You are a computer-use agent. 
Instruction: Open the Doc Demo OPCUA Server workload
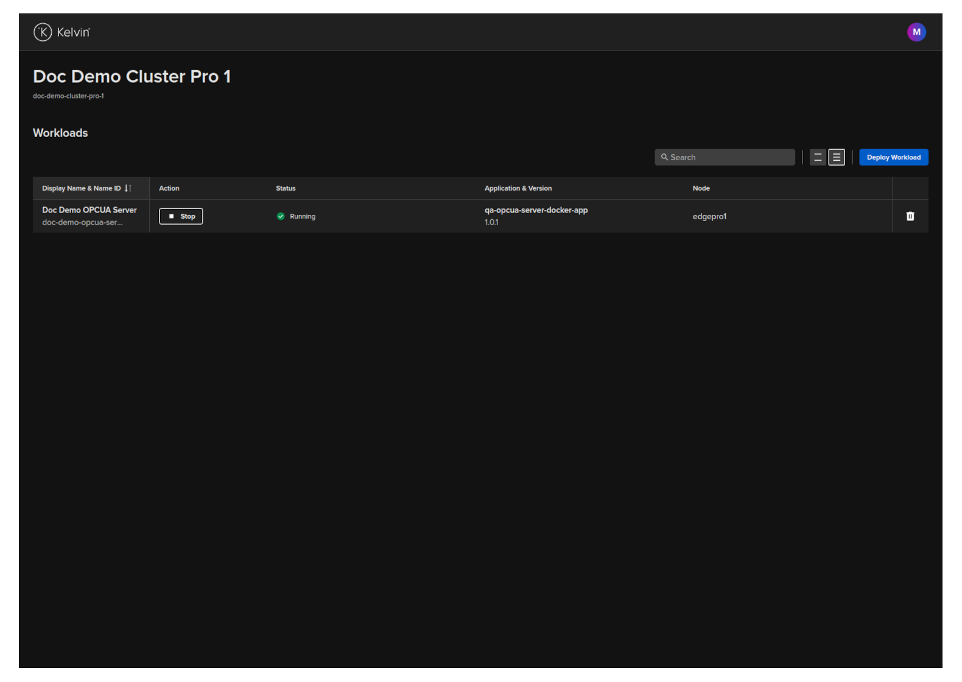[90, 210]
